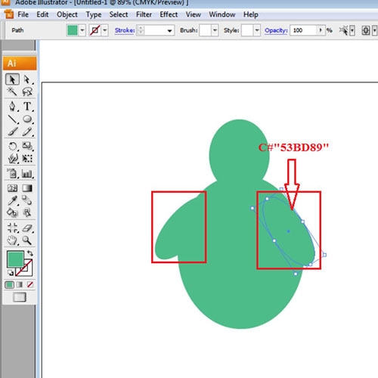The height and width of the screenshot is (378, 378).
Task: Click the Default Fill and Stroke icon
Action: [11, 273]
